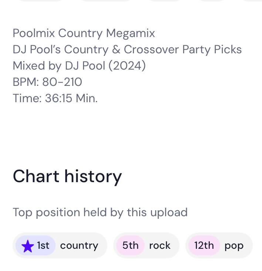Tap the rightmost cut-off tag chip at top
Screen dimensions: 262x271
[x=251, y=0]
